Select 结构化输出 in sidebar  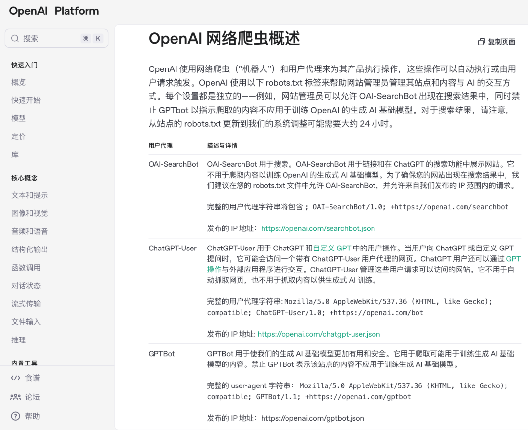tap(30, 249)
